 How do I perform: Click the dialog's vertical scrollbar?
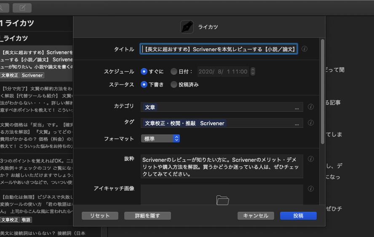point(323,92)
